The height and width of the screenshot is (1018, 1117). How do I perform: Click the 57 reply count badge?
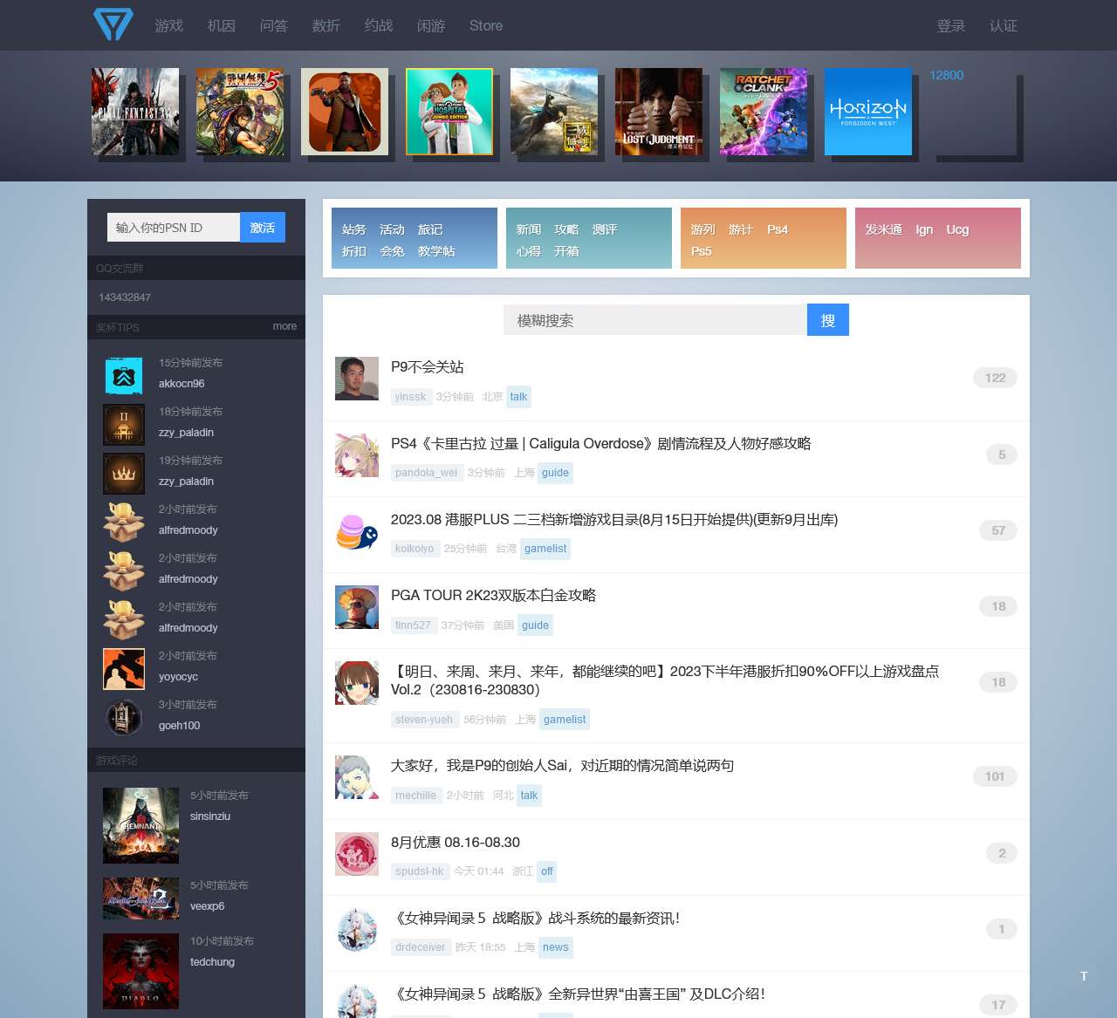(998, 530)
